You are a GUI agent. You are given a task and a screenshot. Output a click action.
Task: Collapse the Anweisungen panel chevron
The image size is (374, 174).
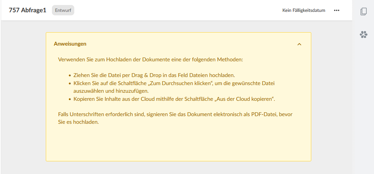(x=299, y=44)
